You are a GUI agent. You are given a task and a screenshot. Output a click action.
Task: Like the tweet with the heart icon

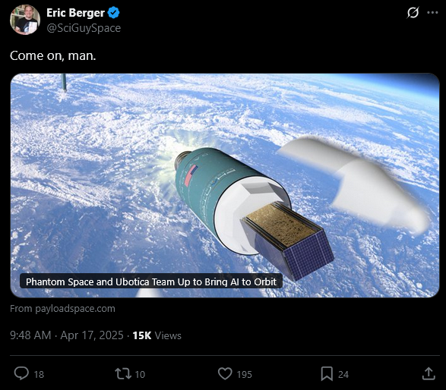pos(225,374)
